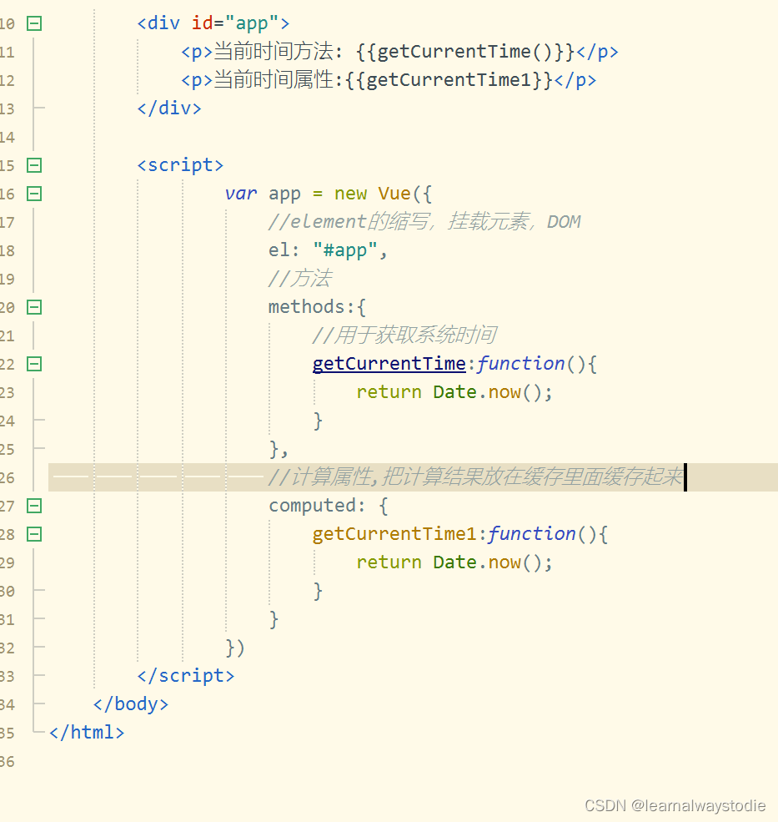Click 'return Date.now();' on line 23

[x=454, y=392]
